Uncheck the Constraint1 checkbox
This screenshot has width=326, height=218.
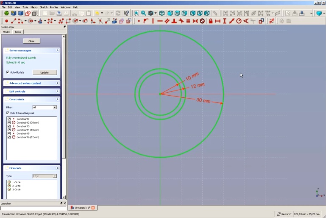coord(9,119)
